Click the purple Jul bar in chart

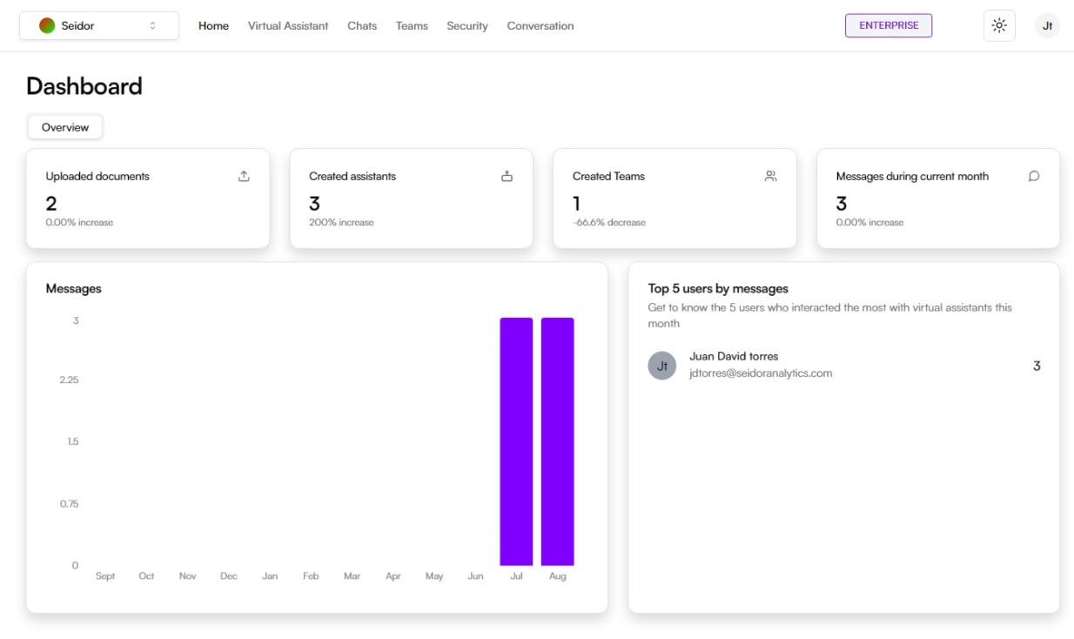coord(516,441)
